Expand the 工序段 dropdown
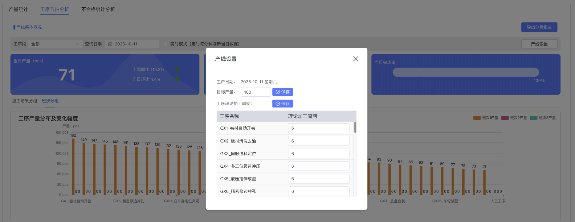Screen dimensions: 575x222 click(55, 44)
